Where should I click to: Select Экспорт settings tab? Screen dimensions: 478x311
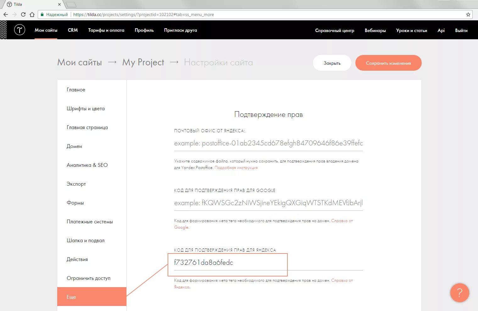pyautogui.click(x=92, y=184)
